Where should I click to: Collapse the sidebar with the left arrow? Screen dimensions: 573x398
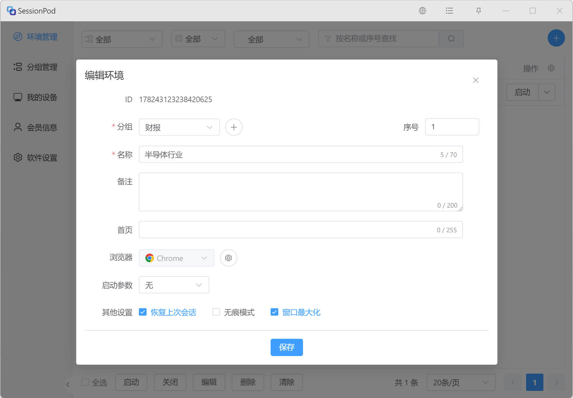click(x=68, y=384)
